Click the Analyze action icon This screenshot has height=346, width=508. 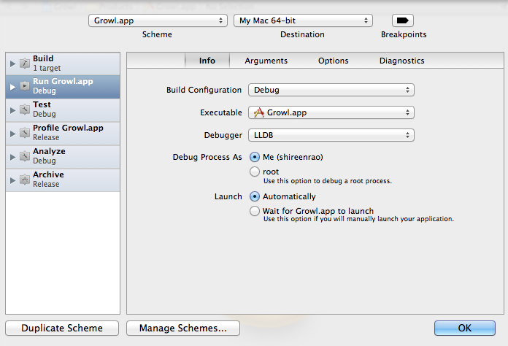click(25, 156)
